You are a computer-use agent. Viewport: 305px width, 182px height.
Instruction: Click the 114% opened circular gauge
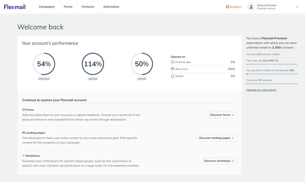[93, 64]
